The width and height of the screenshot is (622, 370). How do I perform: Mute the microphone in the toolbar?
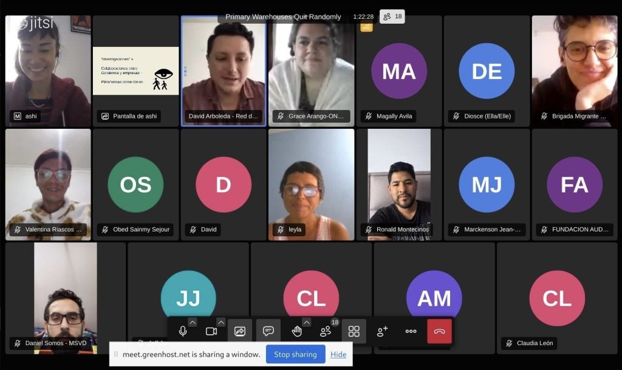coord(182,331)
